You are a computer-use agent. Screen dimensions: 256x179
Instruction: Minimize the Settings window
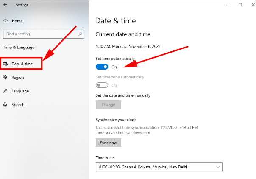tap(227, 5)
